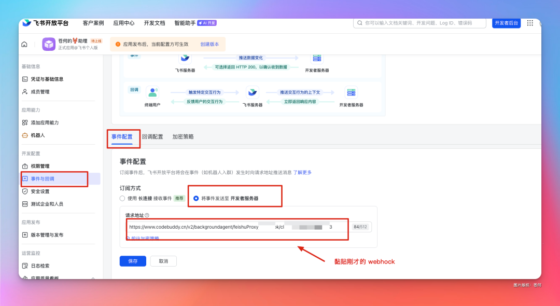Click 开发文档 in the top menu
Image resolution: width=560 pixels, height=306 pixels.
point(154,22)
